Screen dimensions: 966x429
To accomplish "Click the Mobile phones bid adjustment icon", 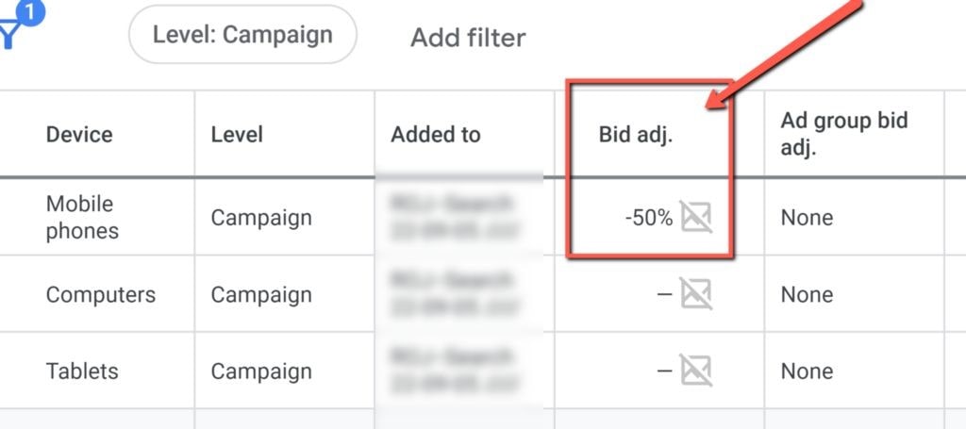I will point(696,217).
